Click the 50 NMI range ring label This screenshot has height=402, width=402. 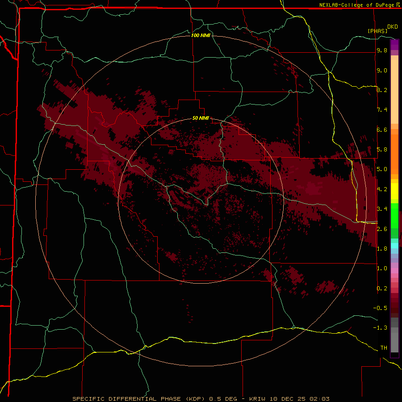201,118
